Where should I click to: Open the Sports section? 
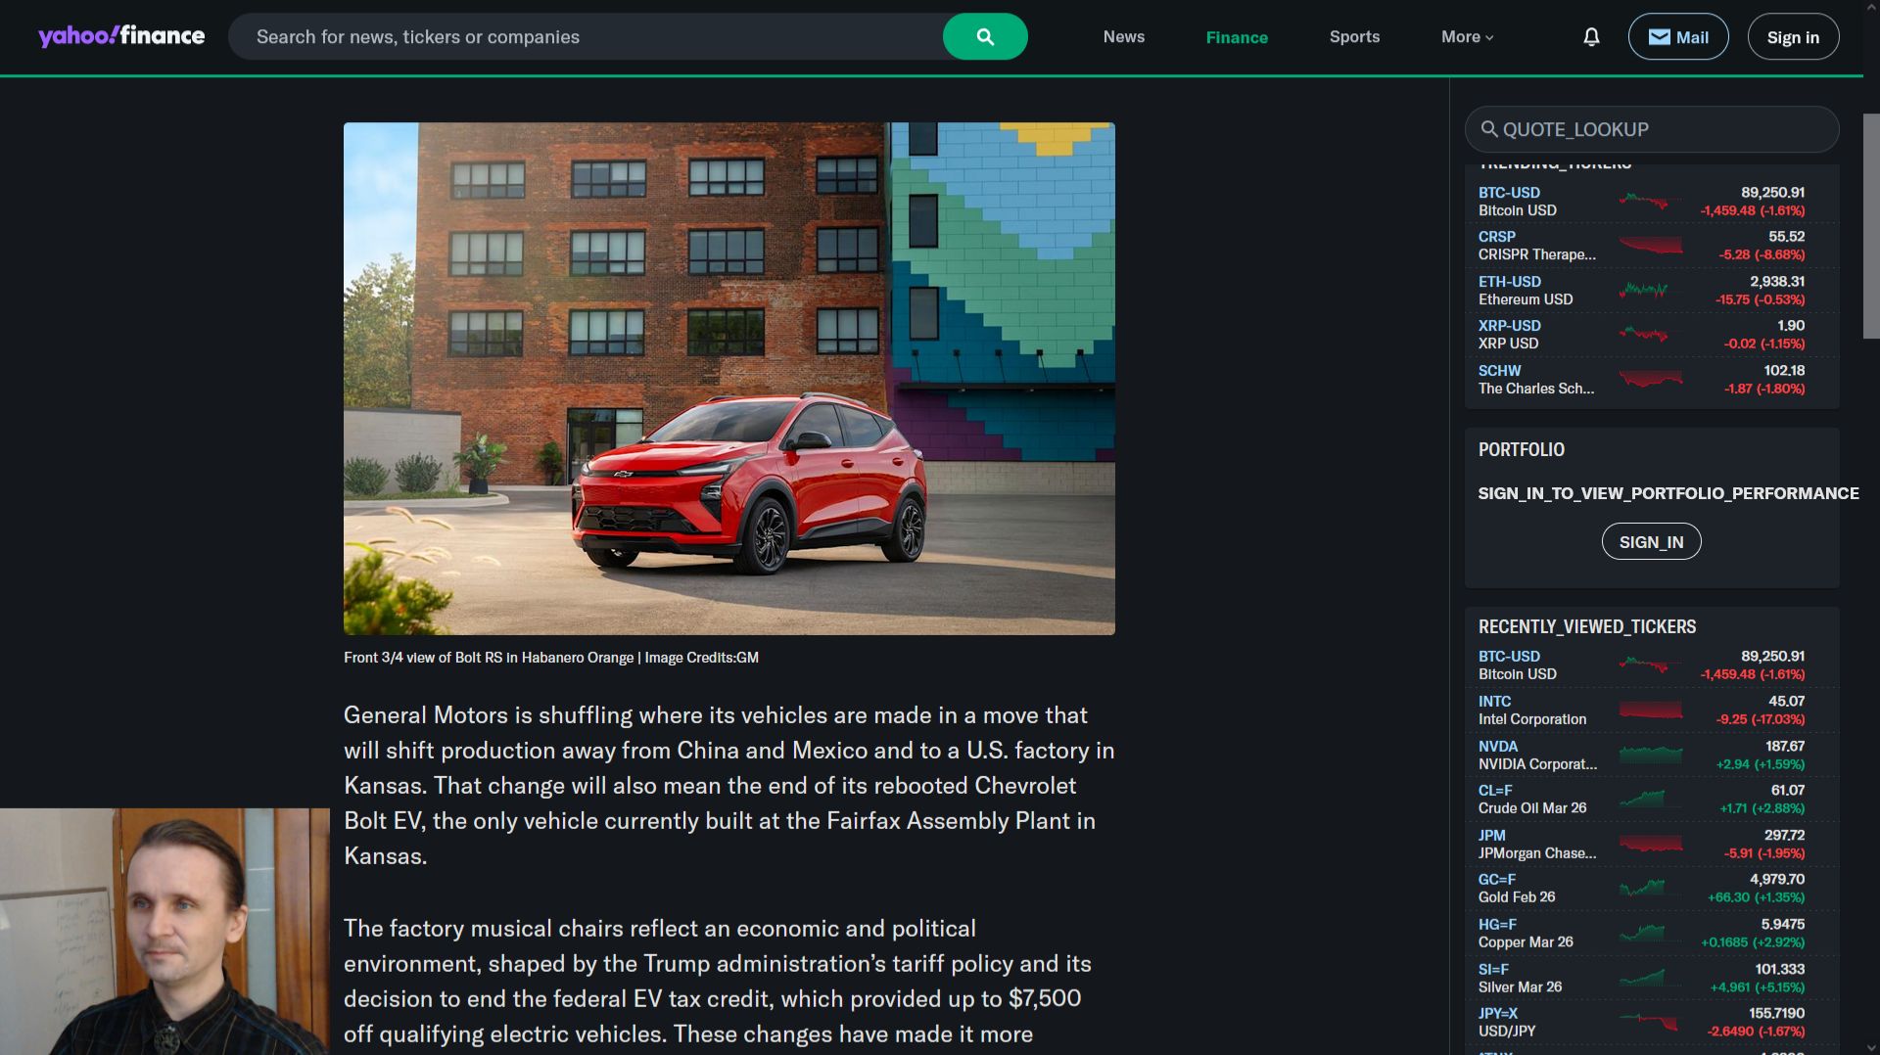click(x=1354, y=36)
